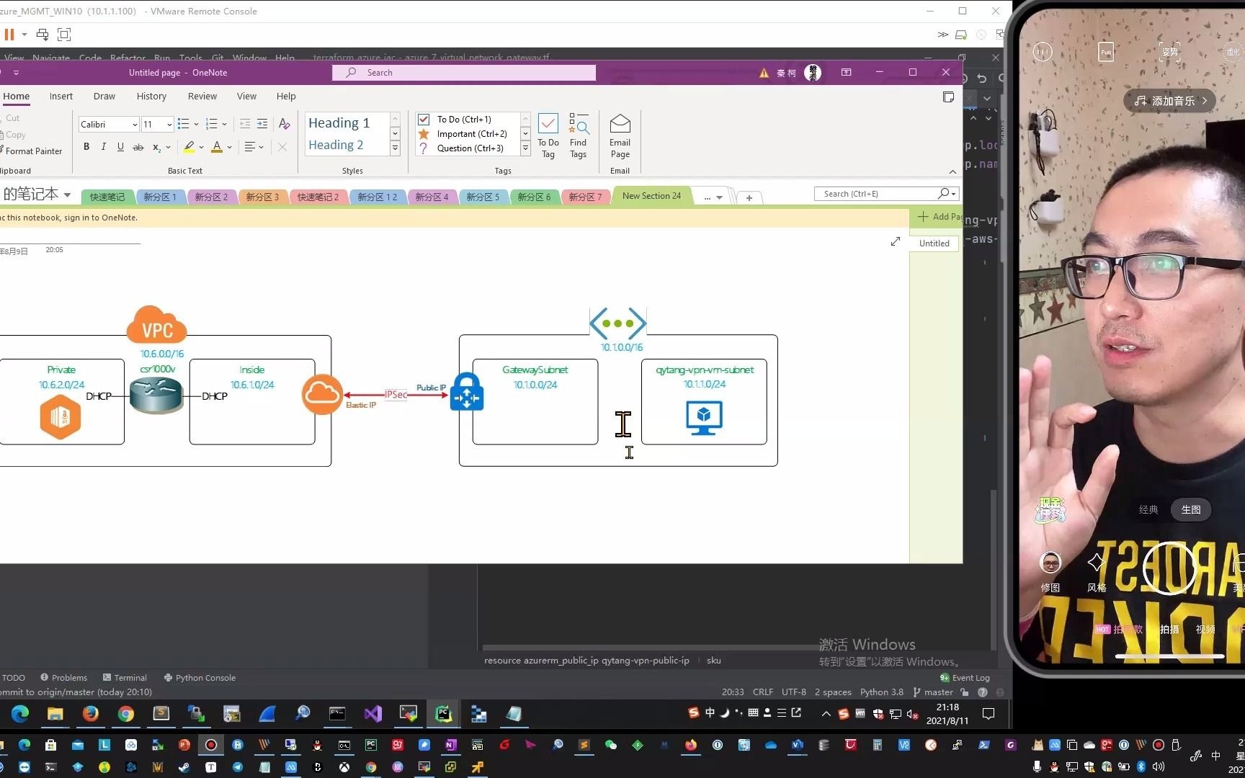
Task: Enter VMware console full screen mode
Action: click(64, 34)
